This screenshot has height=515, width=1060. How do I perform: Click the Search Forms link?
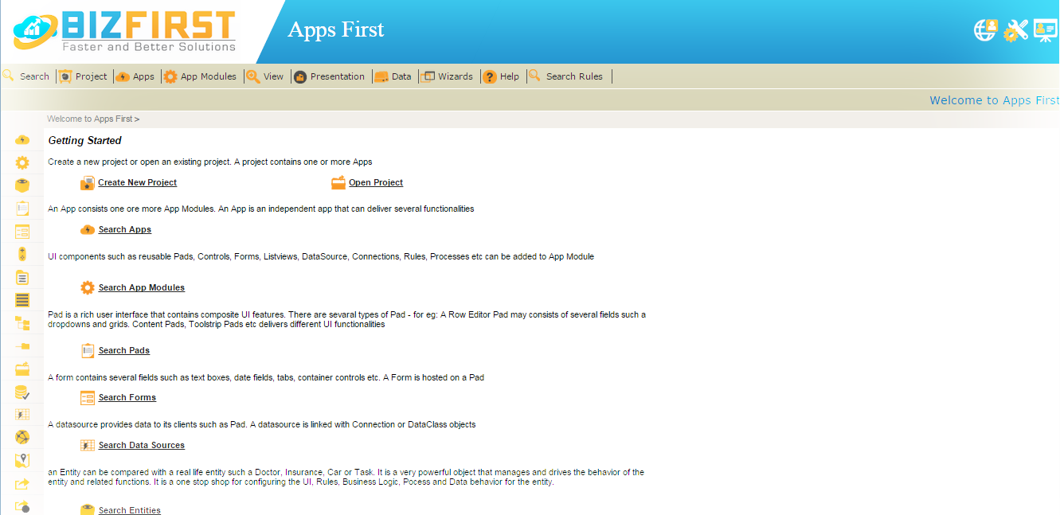(x=127, y=397)
